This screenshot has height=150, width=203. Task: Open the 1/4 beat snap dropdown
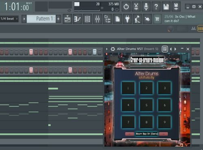(x=9, y=19)
